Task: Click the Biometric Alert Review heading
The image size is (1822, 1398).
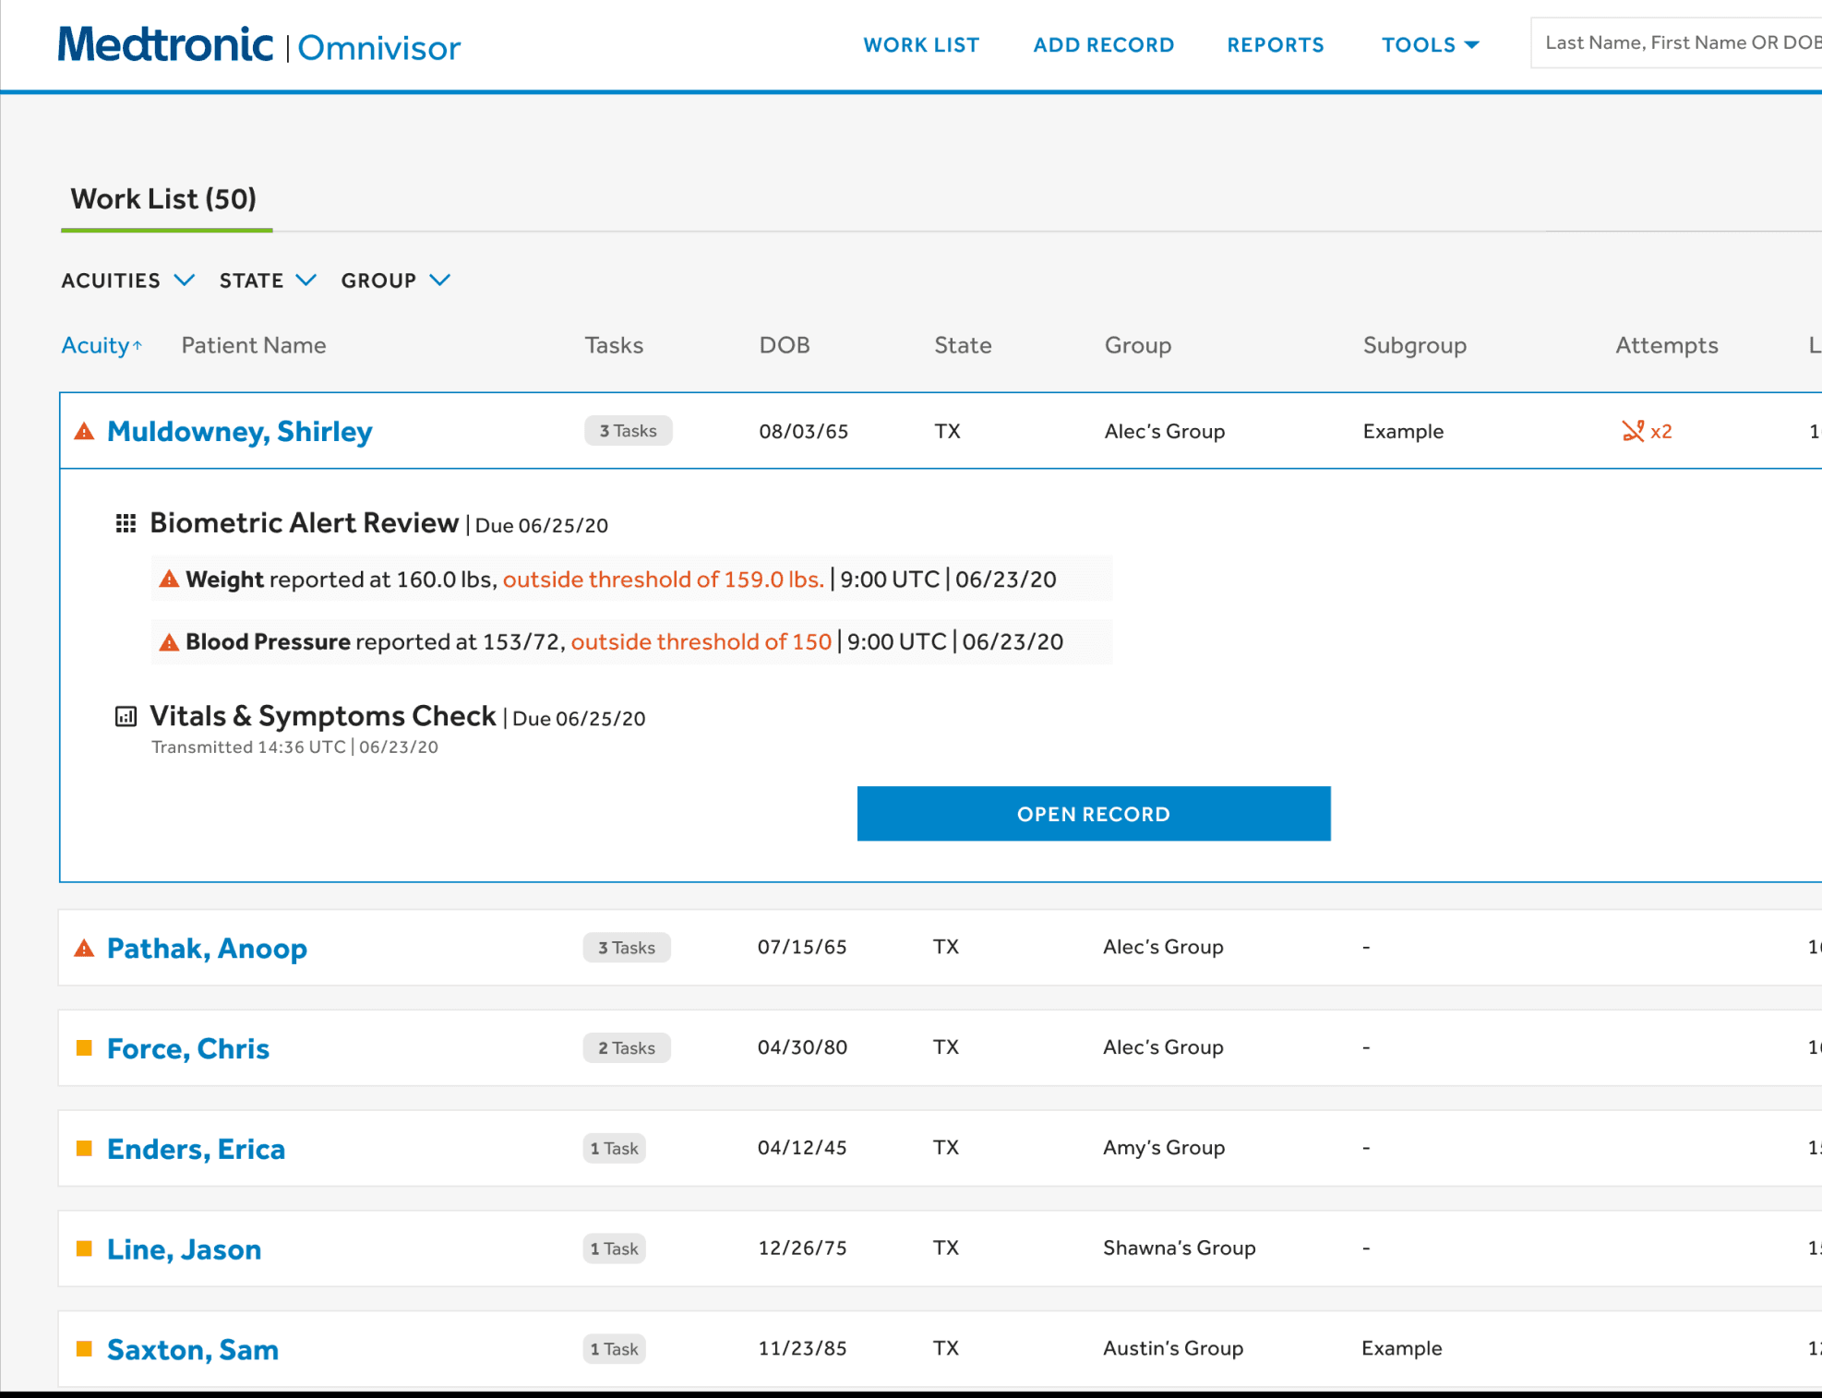Action: (x=304, y=523)
